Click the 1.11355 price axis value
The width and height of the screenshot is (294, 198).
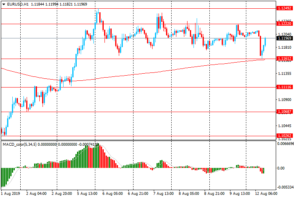click(284, 74)
